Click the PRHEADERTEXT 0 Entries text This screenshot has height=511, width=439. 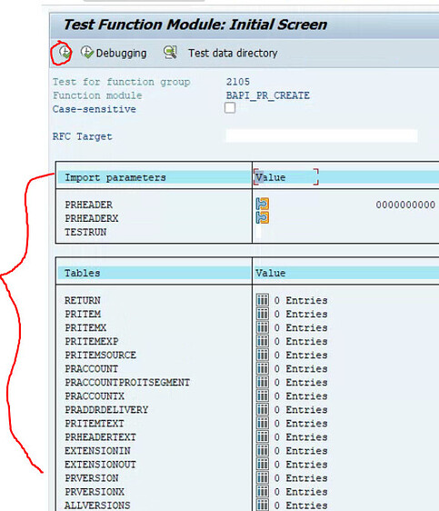click(x=301, y=437)
